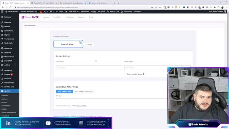The image size is (229, 129).
Task: Open Lectura settings submenu item
Action: click(4, 102)
